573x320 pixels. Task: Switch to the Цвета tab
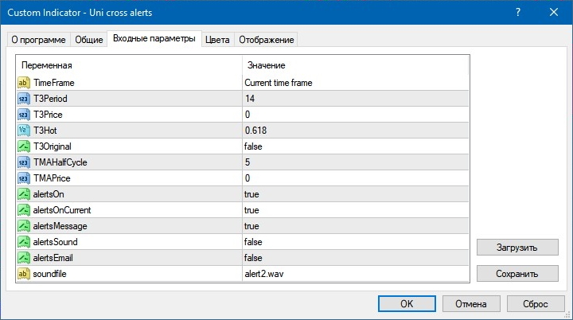[x=217, y=40]
